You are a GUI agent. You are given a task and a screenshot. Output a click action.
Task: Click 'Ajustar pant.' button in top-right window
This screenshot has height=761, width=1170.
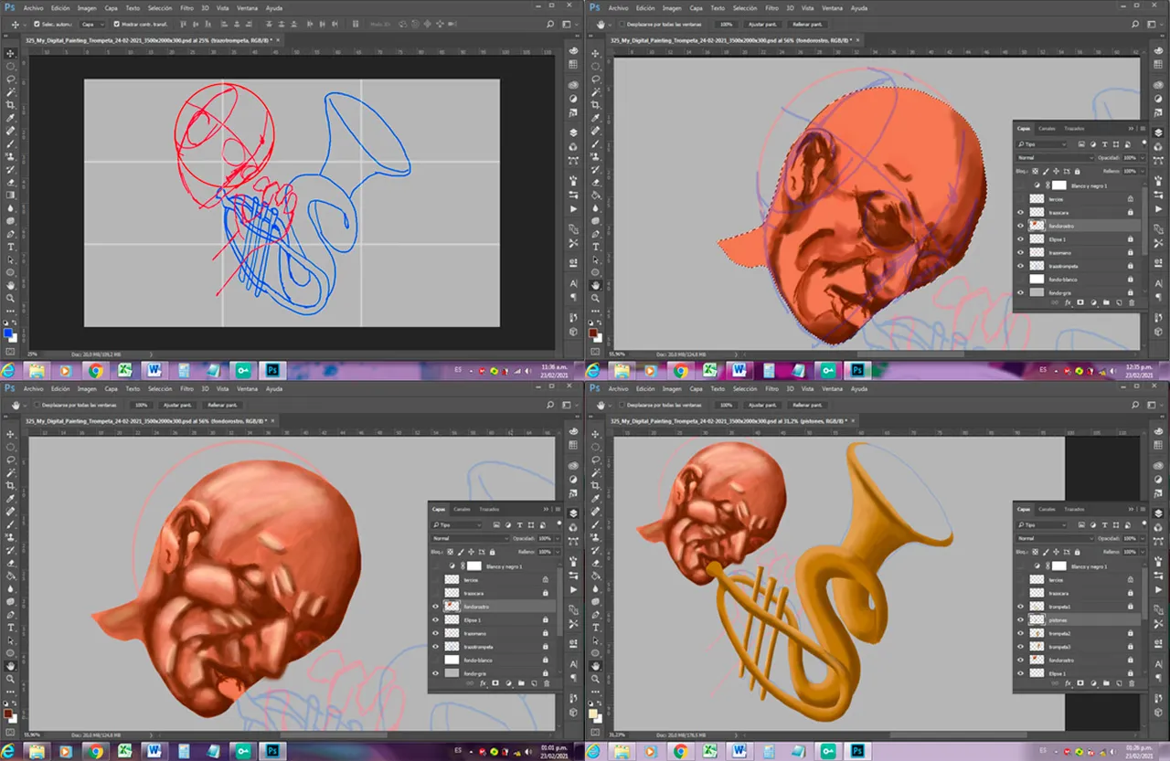[762, 24]
